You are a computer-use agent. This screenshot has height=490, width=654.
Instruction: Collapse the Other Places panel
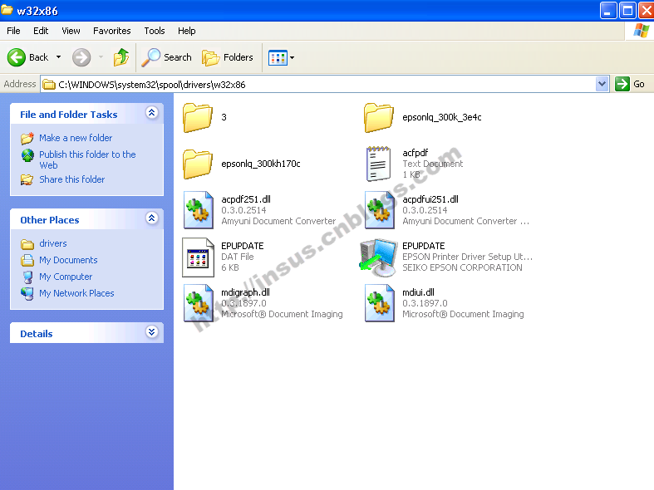pyautogui.click(x=152, y=218)
